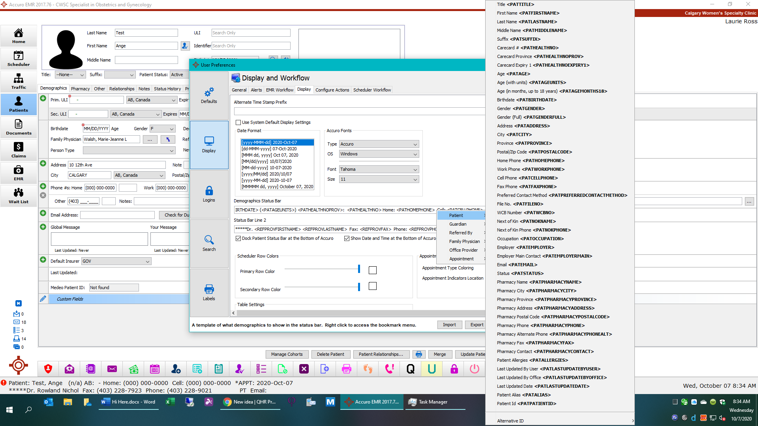
Task: Toggle Show Date and Time checkbox
Action: point(347,238)
